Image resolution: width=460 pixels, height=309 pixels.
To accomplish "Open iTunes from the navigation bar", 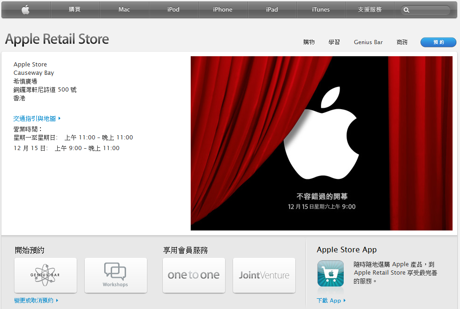I will [321, 10].
